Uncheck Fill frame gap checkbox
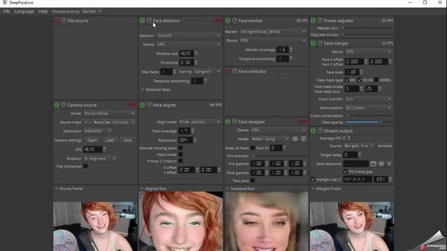The image size is (447, 251). point(345,172)
